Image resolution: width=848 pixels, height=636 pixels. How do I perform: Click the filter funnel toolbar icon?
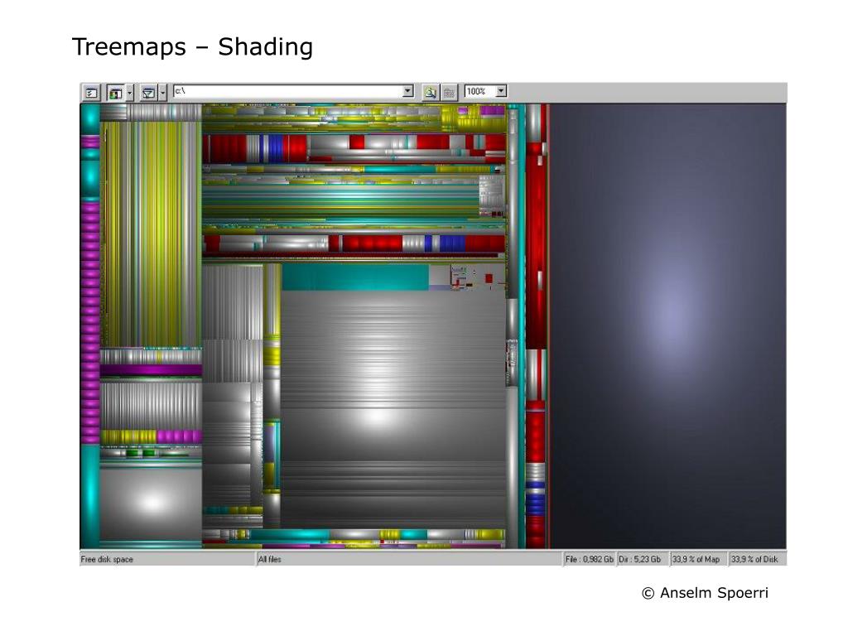coord(148,93)
